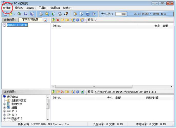176x128 pixels.
Task: Click the Make CD/DVD image drive icon
Action: pyautogui.click(x=41, y=14)
